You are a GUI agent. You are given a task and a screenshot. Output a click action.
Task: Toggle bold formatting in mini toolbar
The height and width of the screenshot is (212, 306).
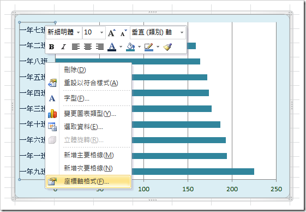pyautogui.click(x=51, y=47)
